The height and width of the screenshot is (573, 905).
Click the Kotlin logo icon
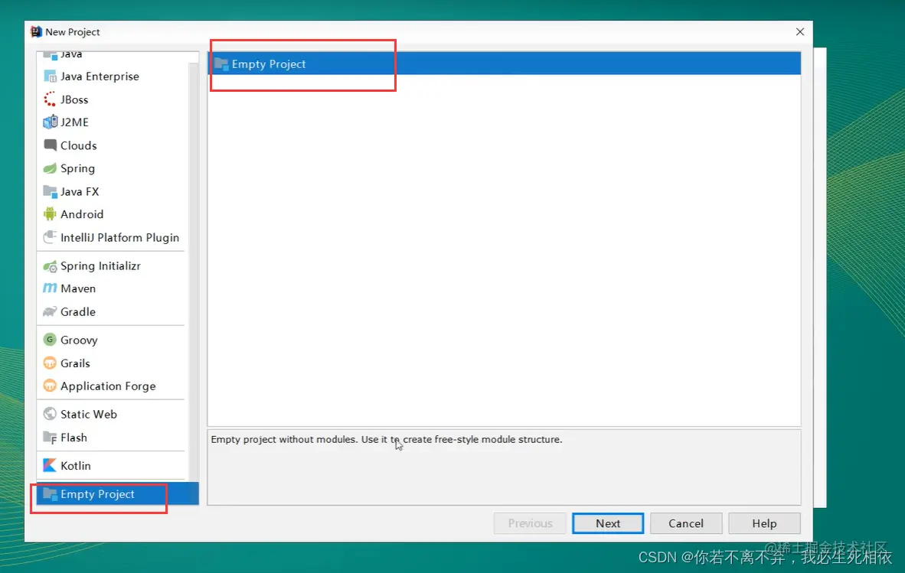click(51, 465)
